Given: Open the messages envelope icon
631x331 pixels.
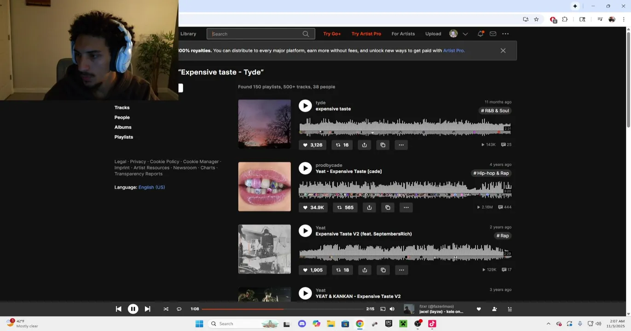Looking at the screenshot, I should point(493,34).
